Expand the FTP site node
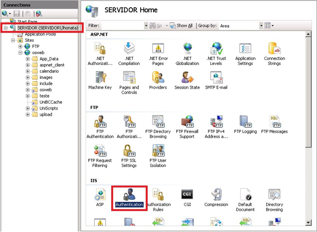The image size is (317, 232). coord(20,46)
